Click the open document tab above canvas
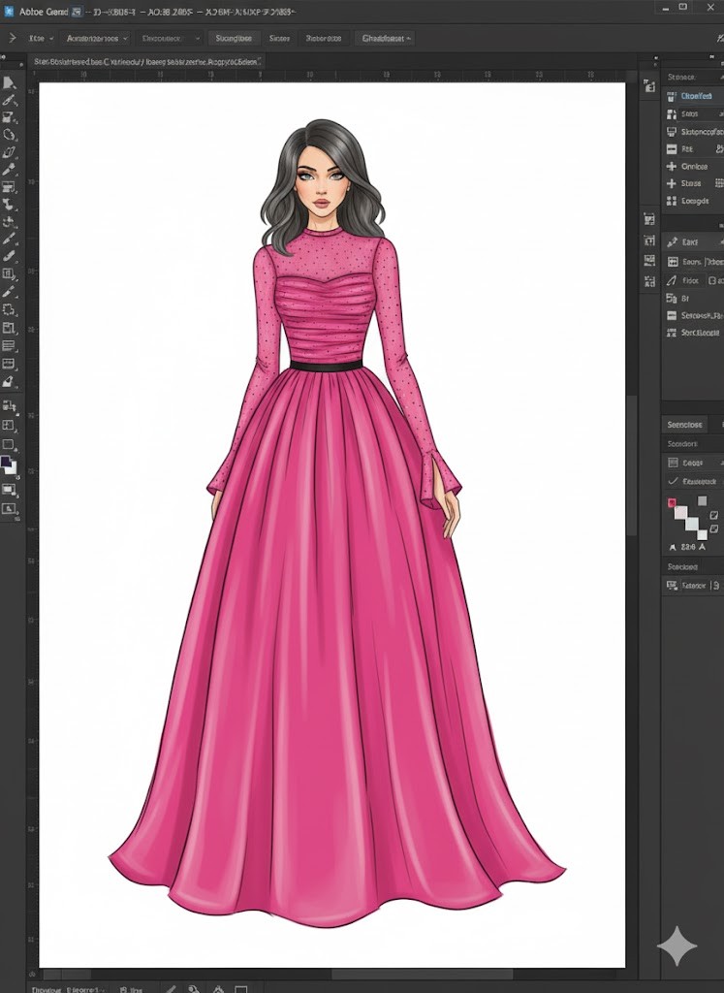The image size is (724, 993). click(147, 61)
